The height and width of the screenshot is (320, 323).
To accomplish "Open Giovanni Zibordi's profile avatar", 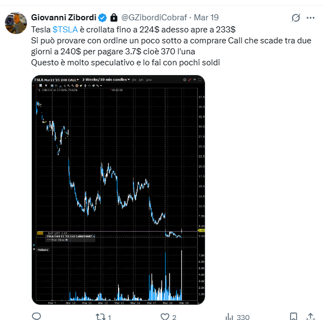I will tap(16, 23).
